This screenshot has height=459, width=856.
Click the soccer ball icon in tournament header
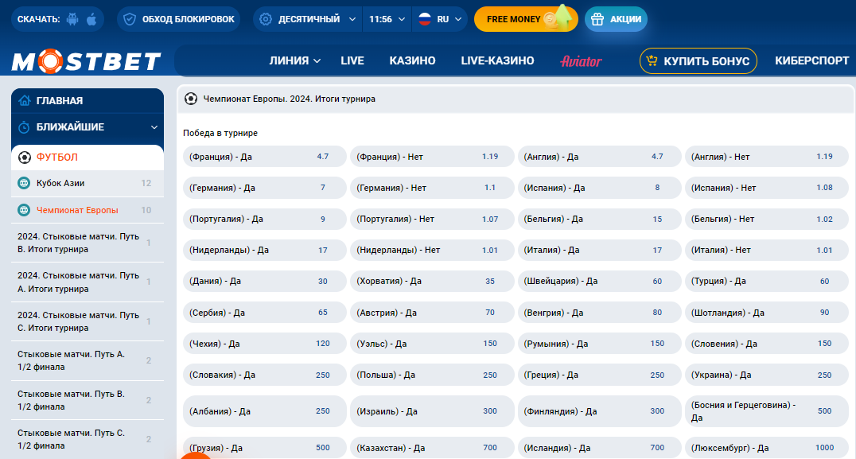(190, 99)
